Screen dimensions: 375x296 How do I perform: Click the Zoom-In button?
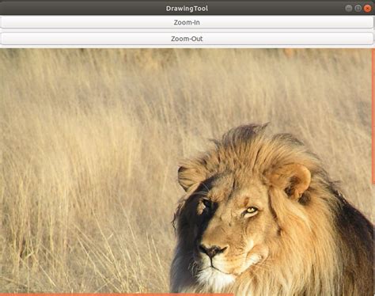187,22
